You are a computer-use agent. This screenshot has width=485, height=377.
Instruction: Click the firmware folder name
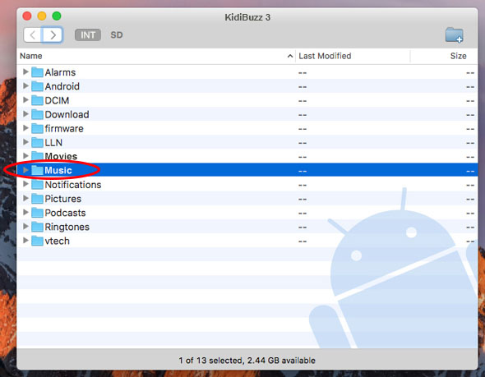(64, 129)
